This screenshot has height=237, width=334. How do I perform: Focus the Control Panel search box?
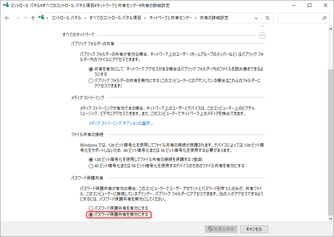tap(303, 18)
